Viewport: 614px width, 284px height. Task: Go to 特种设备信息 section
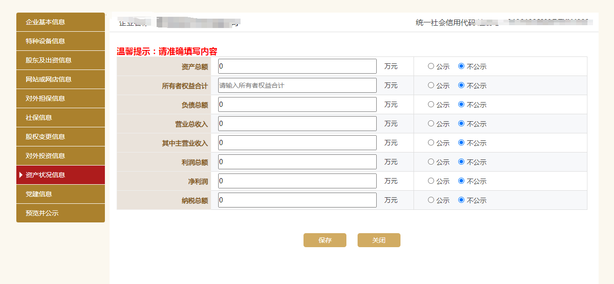(61, 41)
